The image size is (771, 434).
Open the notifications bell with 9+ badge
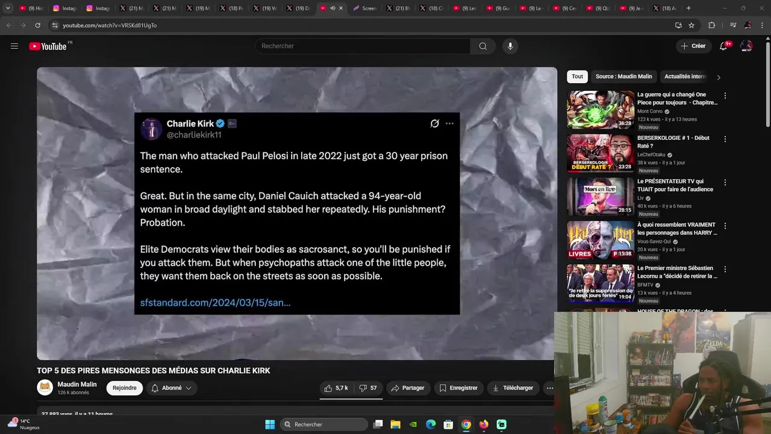tap(724, 46)
